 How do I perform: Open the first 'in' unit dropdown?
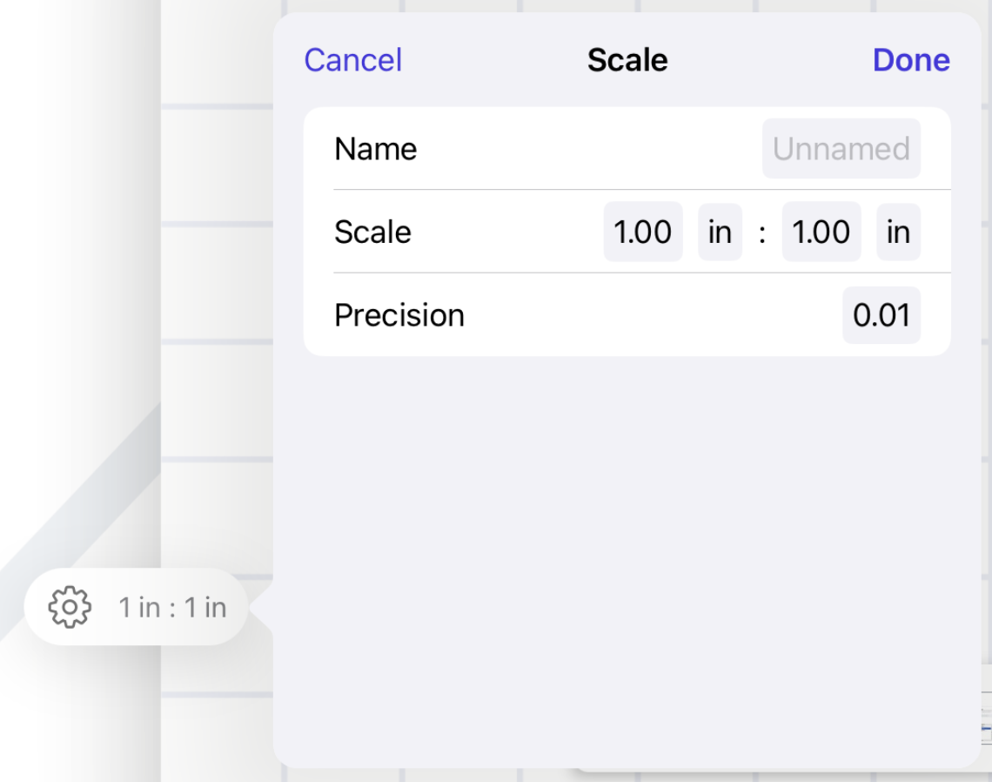tap(720, 233)
